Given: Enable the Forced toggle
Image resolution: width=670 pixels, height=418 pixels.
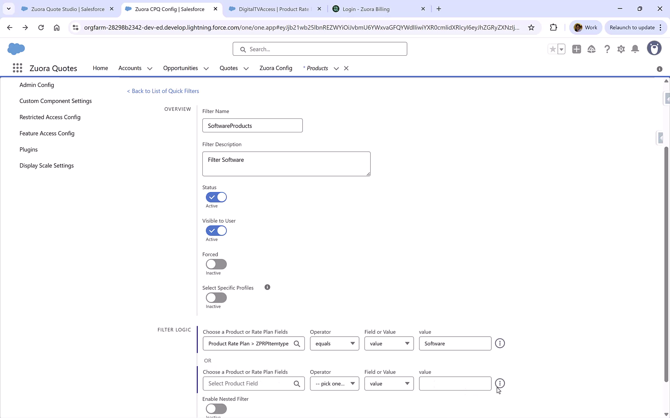Looking at the screenshot, I should point(216,264).
